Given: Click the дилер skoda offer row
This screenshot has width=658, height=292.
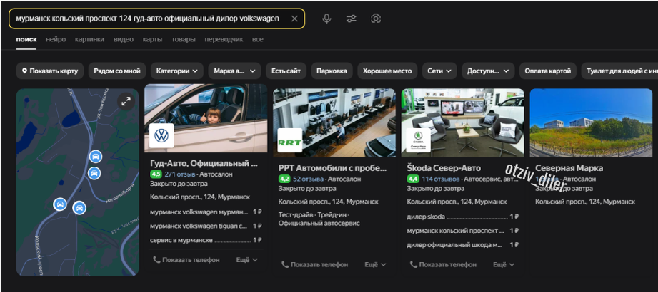Looking at the screenshot, I should (463, 217).
